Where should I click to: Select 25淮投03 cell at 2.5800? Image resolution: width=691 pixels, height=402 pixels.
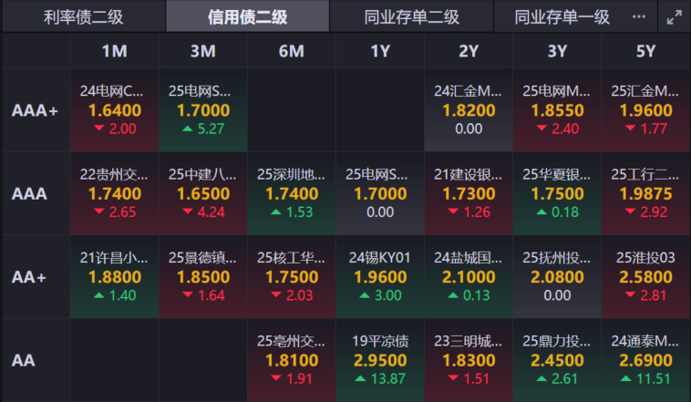pyautogui.click(x=645, y=277)
